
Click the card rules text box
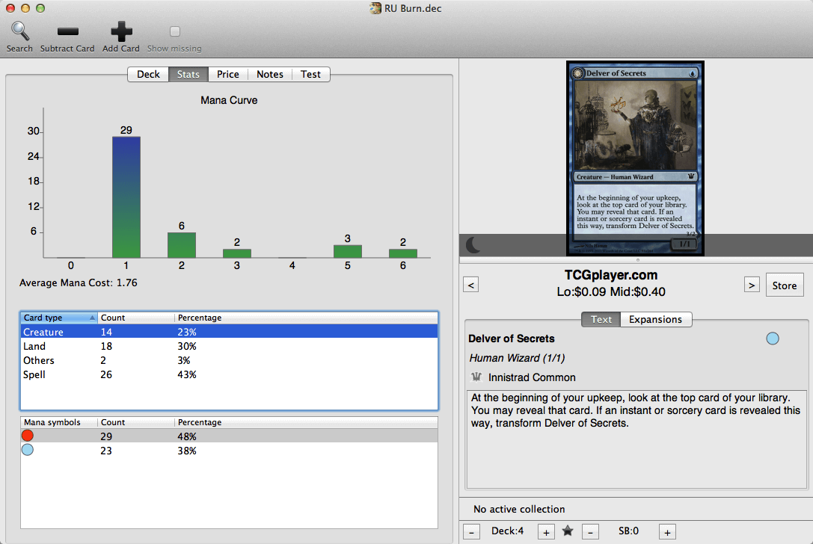[x=636, y=439]
